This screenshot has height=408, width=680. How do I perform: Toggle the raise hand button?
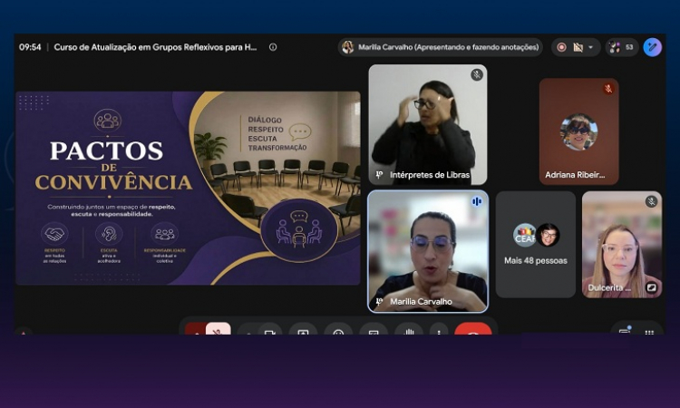pyautogui.click(x=409, y=330)
